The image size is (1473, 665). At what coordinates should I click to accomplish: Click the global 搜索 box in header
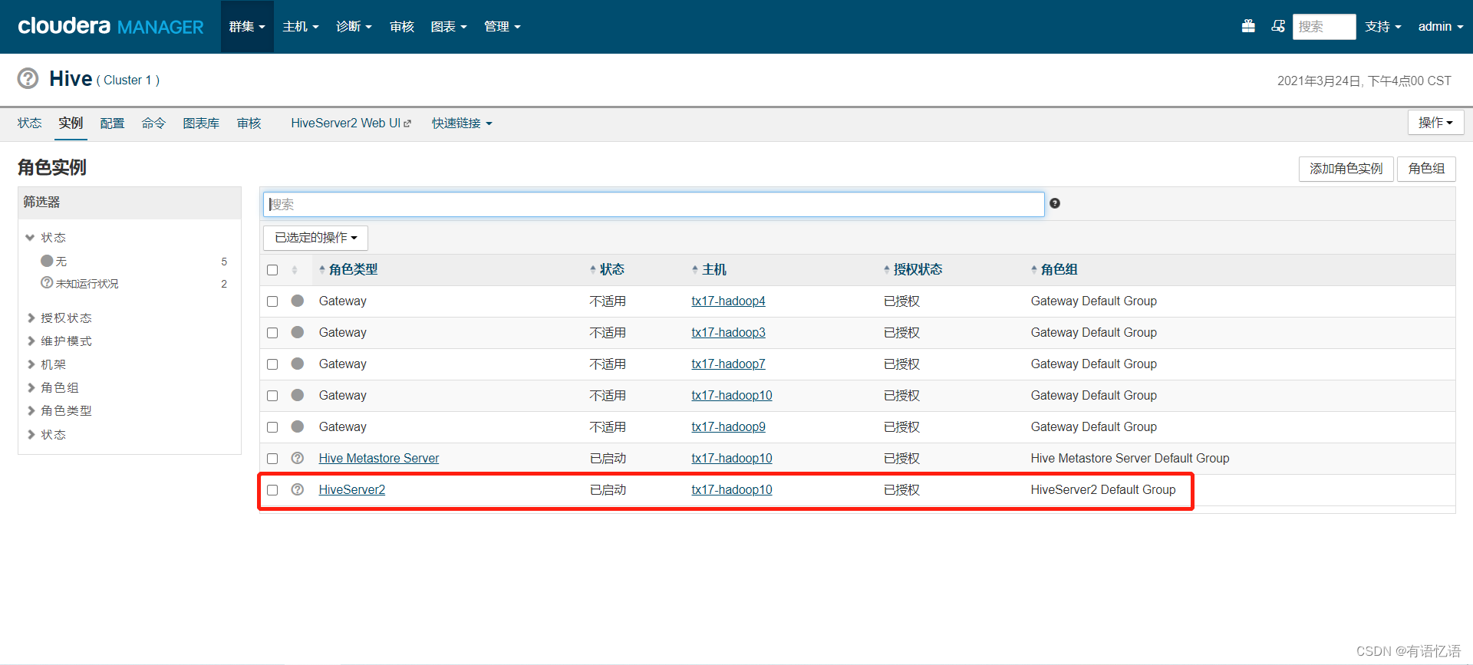pyautogui.click(x=1323, y=27)
